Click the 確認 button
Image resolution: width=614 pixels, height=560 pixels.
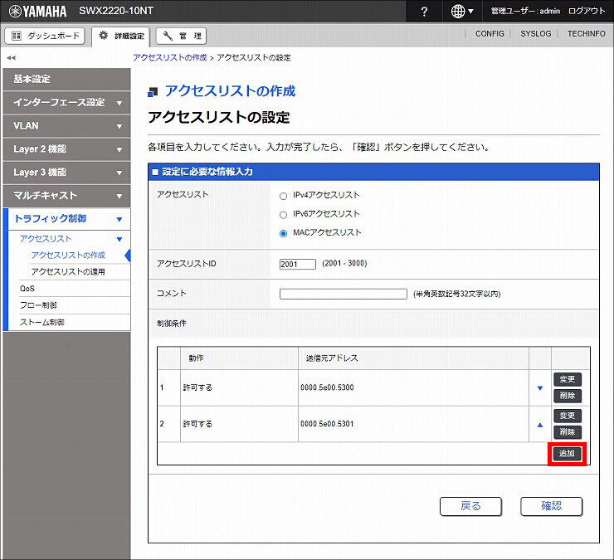pos(551,507)
